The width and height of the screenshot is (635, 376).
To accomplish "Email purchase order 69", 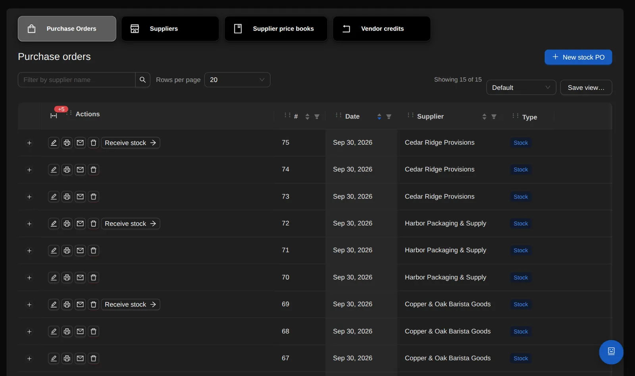I will click(x=80, y=305).
